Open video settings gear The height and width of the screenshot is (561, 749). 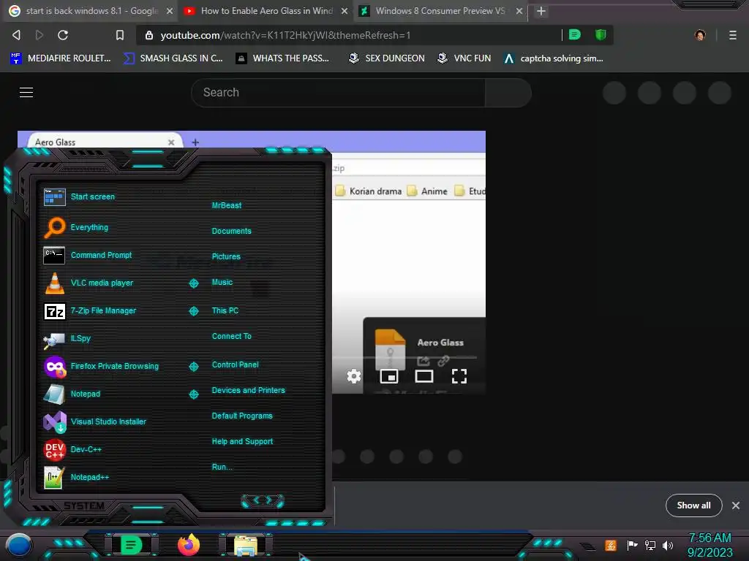point(353,376)
